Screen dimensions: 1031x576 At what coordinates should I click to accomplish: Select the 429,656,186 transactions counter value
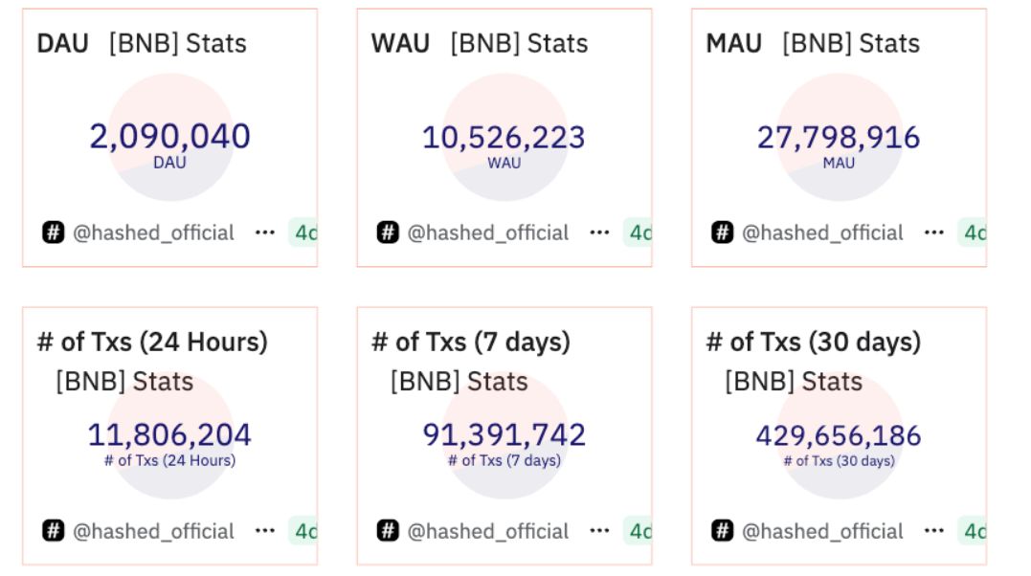point(839,436)
